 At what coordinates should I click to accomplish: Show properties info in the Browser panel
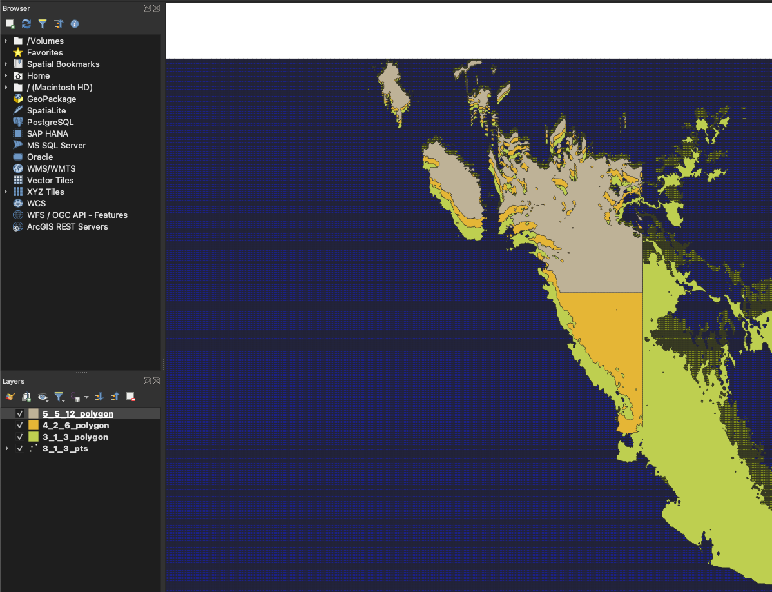[x=73, y=24]
